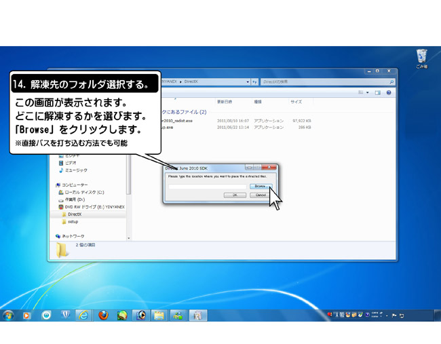Open Firefox from the taskbar
The width and height of the screenshot is (441, 344).
click(103, 316)
